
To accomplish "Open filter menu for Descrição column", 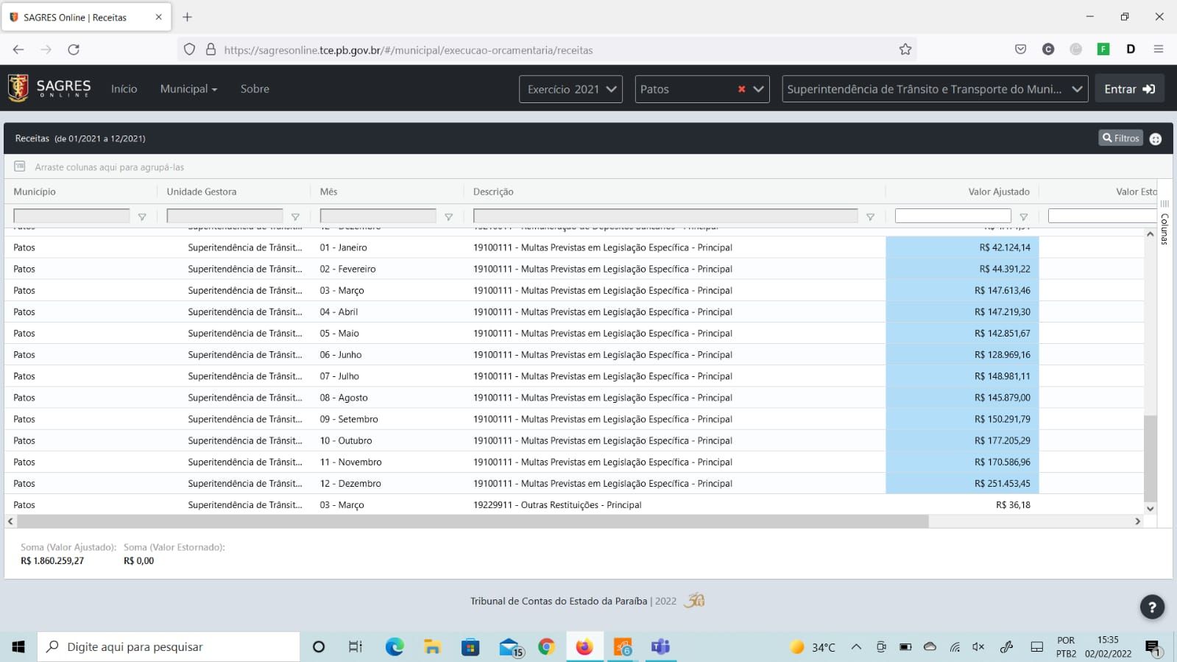I will pos(870,216).
